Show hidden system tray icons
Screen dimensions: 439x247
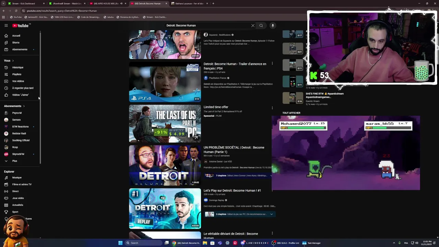394,243
